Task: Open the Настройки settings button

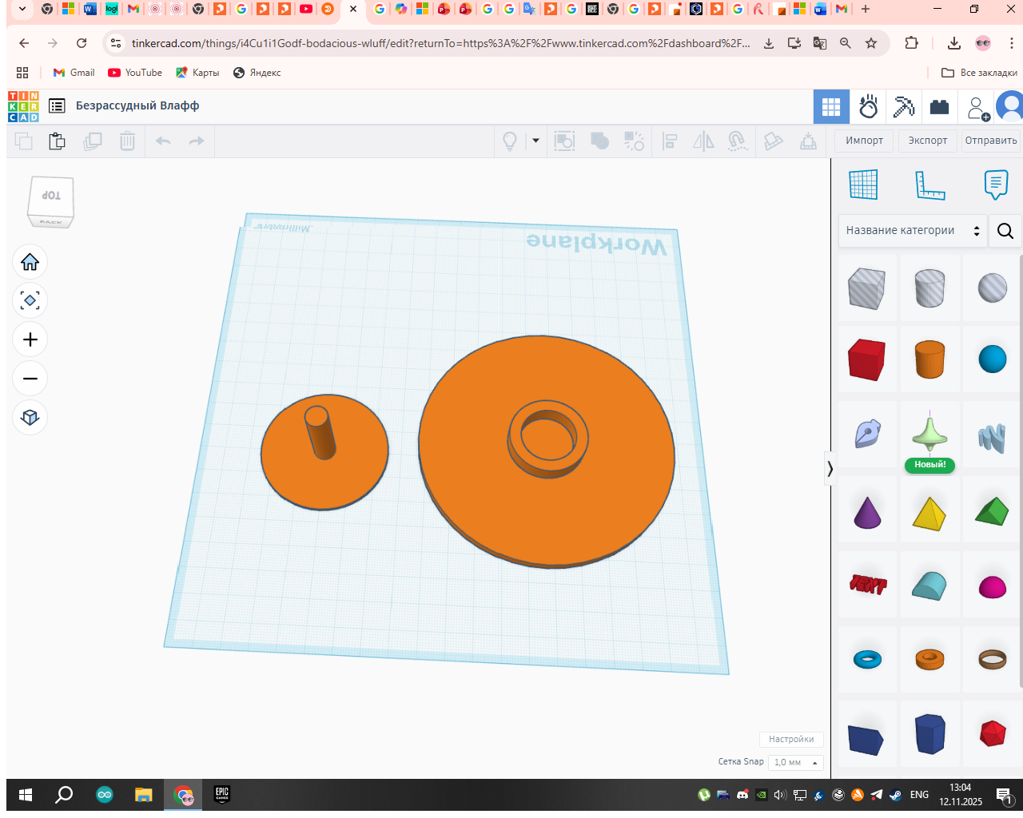Action: [x=791, y=739]
